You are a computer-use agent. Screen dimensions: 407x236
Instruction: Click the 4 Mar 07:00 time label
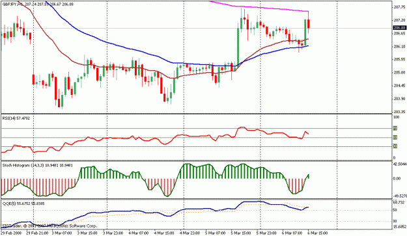(x=138, y=233)
